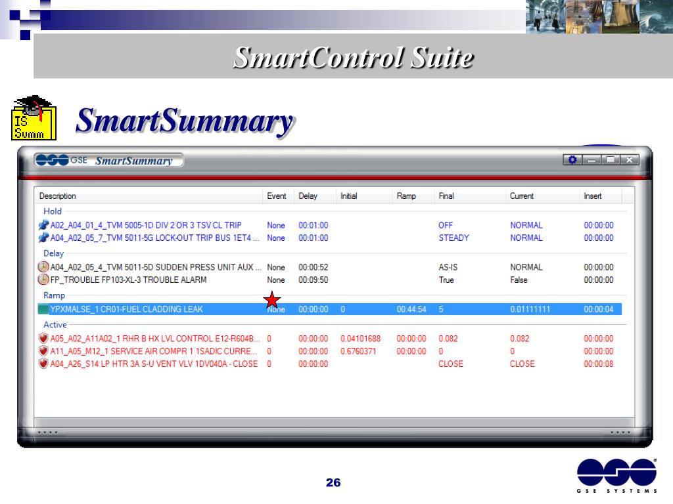Click shield icon of SERVICE AIR COMPR row

(43, 351)
